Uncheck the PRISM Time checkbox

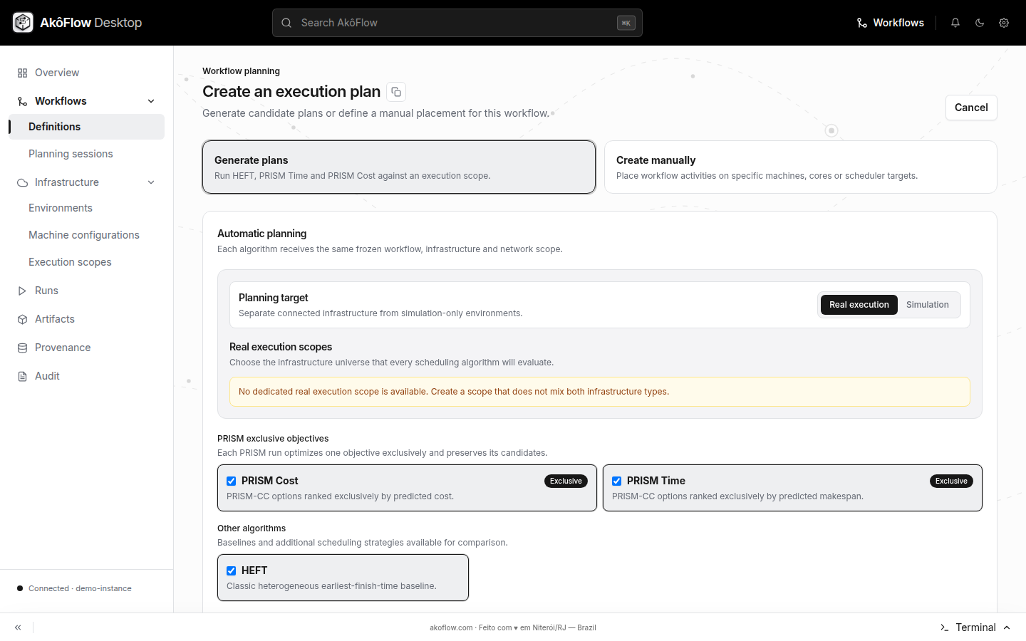tap(616, 481)
